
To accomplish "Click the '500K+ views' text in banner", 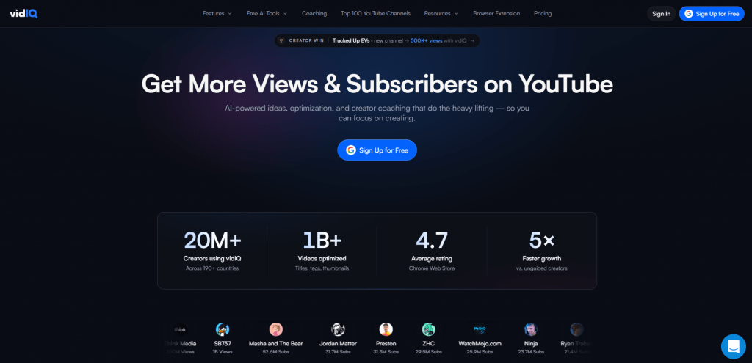I will tap(427, 41).
